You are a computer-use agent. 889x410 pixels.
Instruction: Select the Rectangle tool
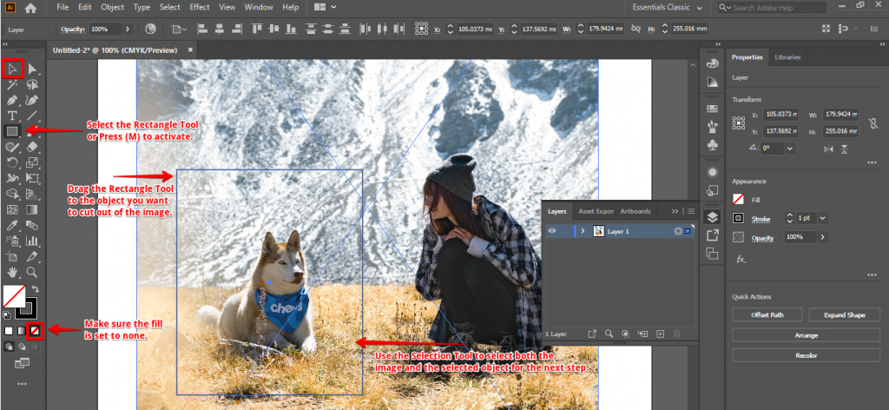(12, 131)
